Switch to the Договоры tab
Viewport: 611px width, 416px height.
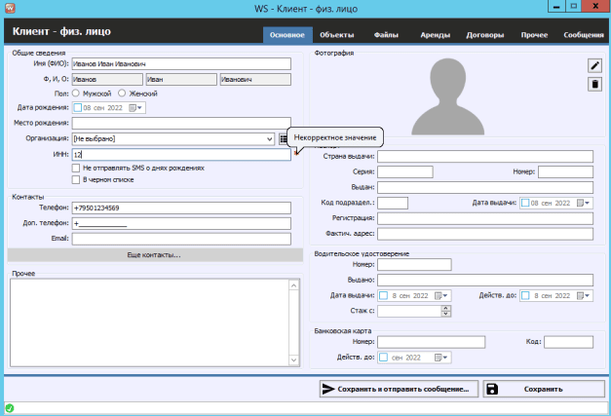pos(484,35)
